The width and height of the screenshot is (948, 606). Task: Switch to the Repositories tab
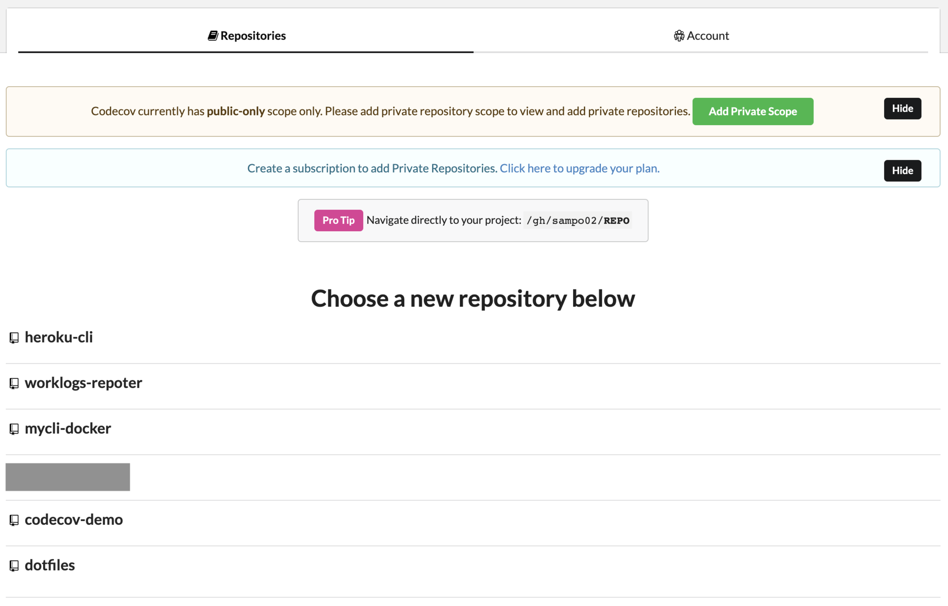tap(253, 35)
